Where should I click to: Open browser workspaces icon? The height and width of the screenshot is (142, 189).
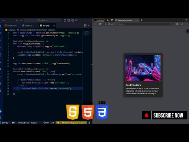108,20
